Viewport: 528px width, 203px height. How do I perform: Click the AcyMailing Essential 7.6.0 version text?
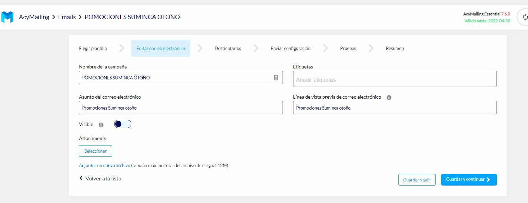(x=487, y=14)
